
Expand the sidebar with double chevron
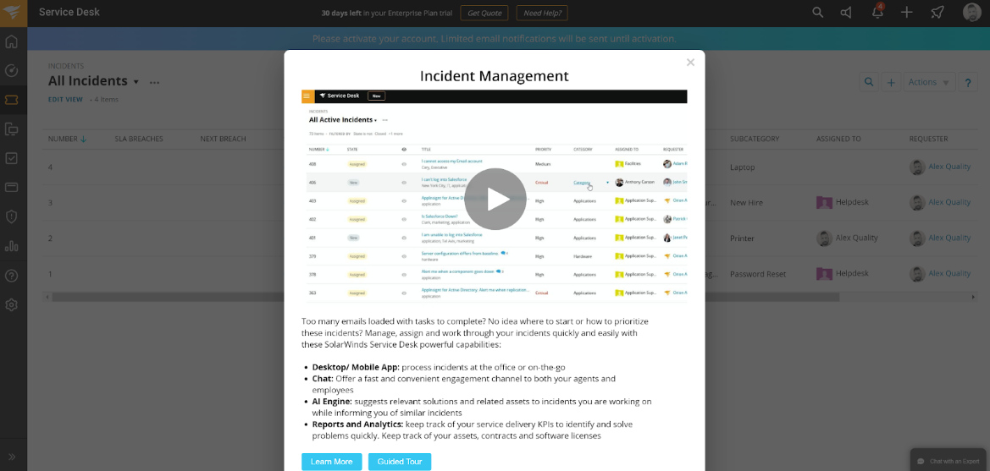point(12,457)
